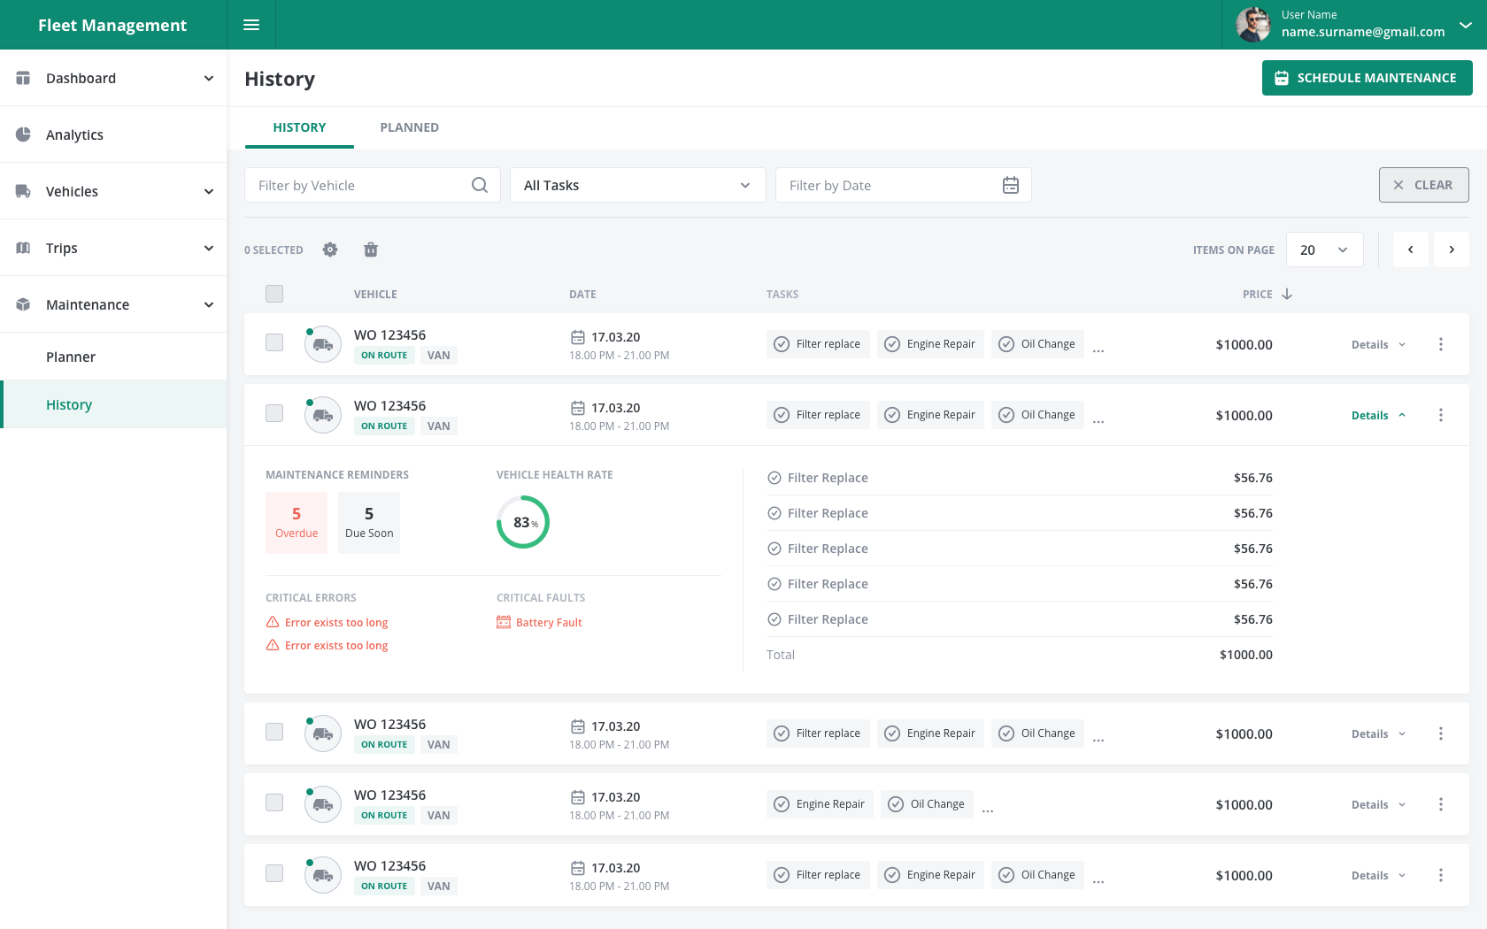This screenshot has height=929, width=1487.
Task: Sort by price using the arrow icon
Action: 1287,294
